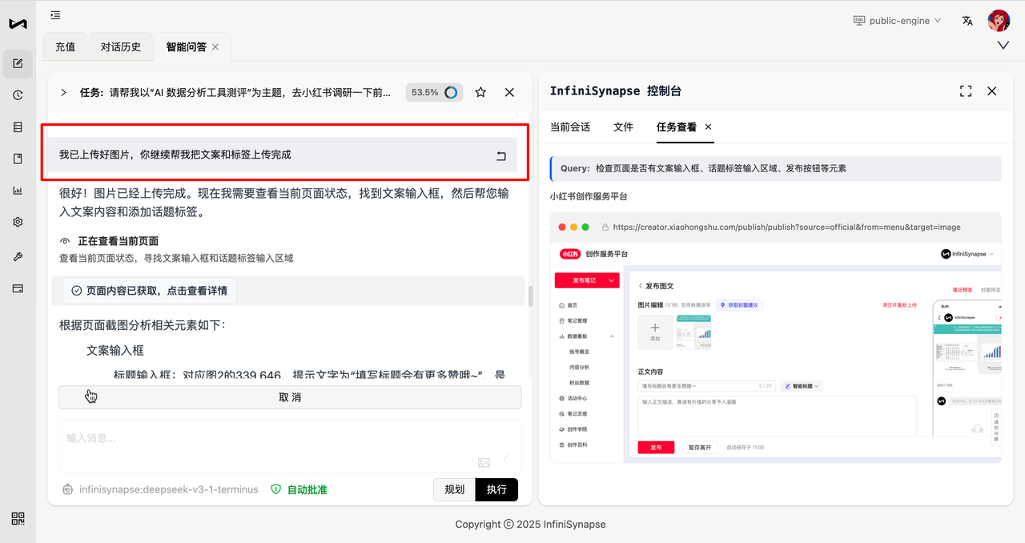
Task: Select the 智能问答 tab
Action: coord(187,47)
